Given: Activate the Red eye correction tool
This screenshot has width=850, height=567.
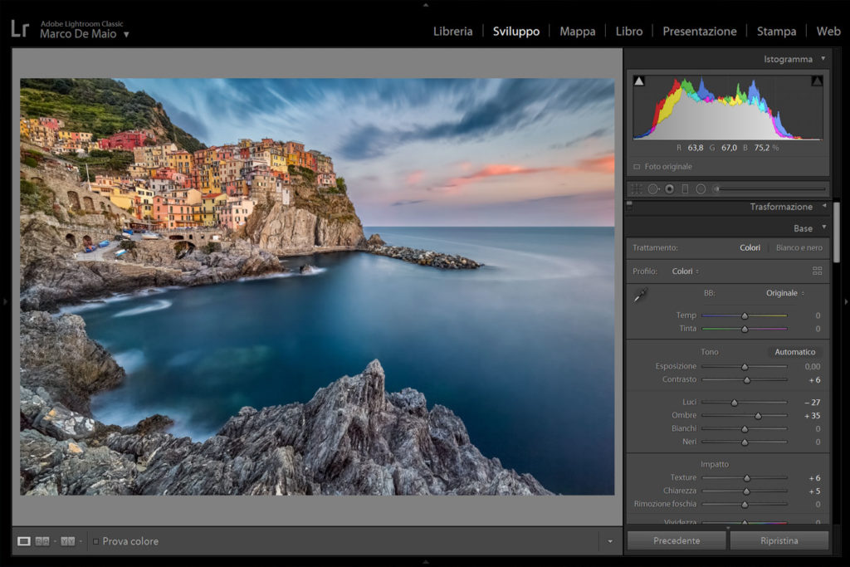Looking at the screenshot, I should point(669,189).
